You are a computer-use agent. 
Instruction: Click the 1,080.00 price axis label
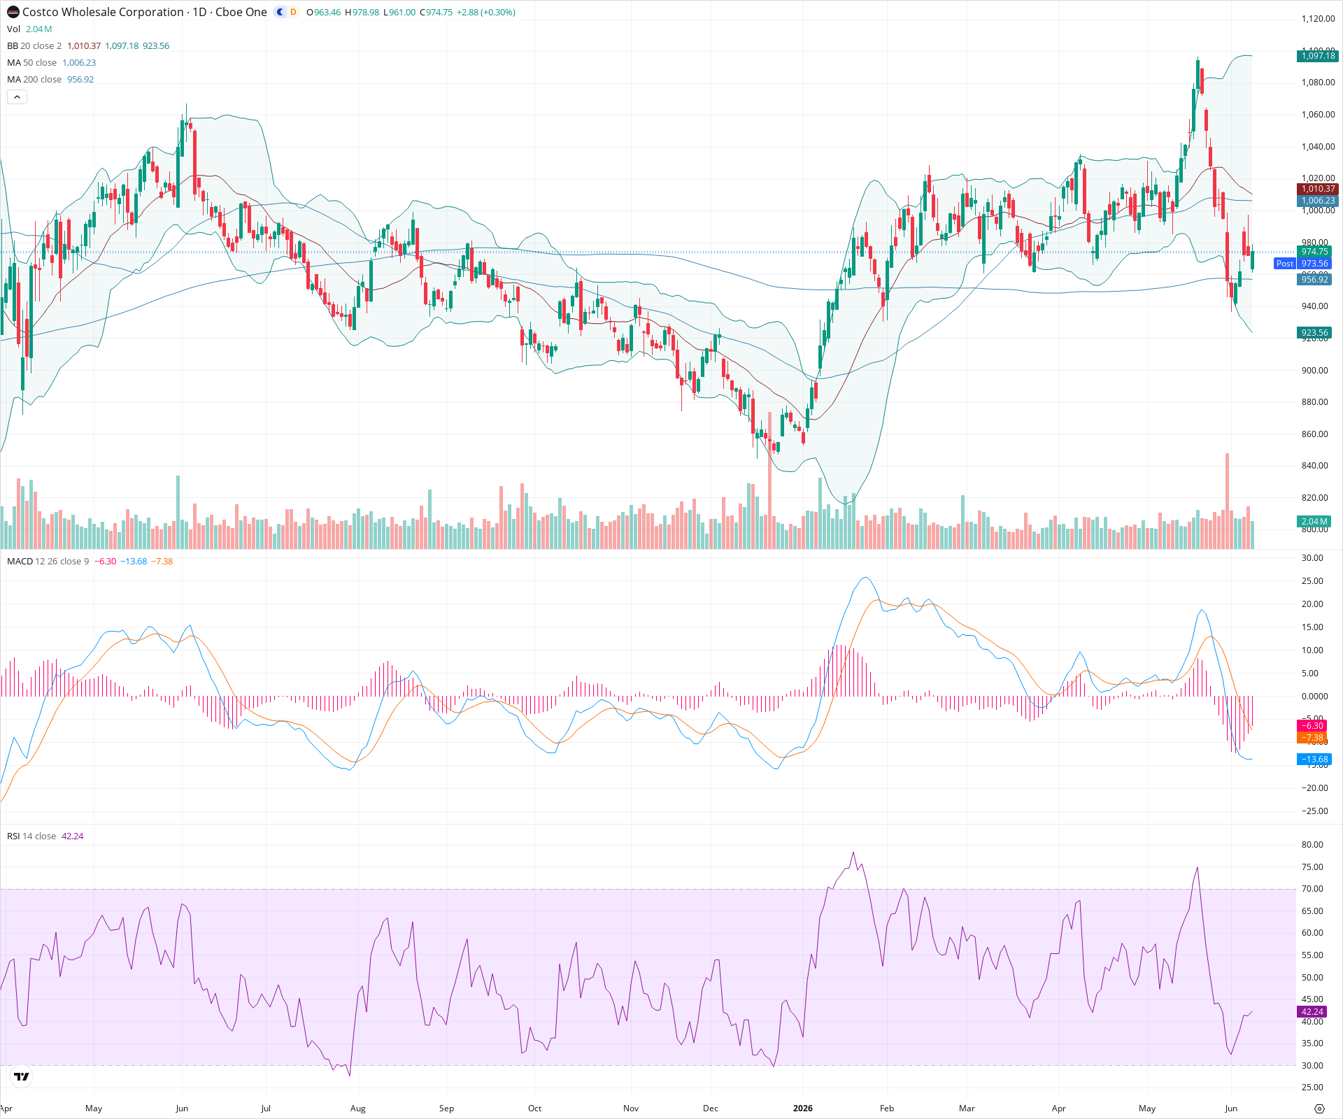(1318, 83)
